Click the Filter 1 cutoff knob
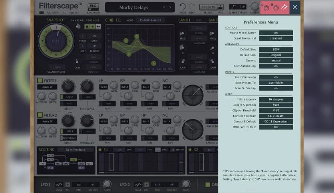 pos(68,87)
